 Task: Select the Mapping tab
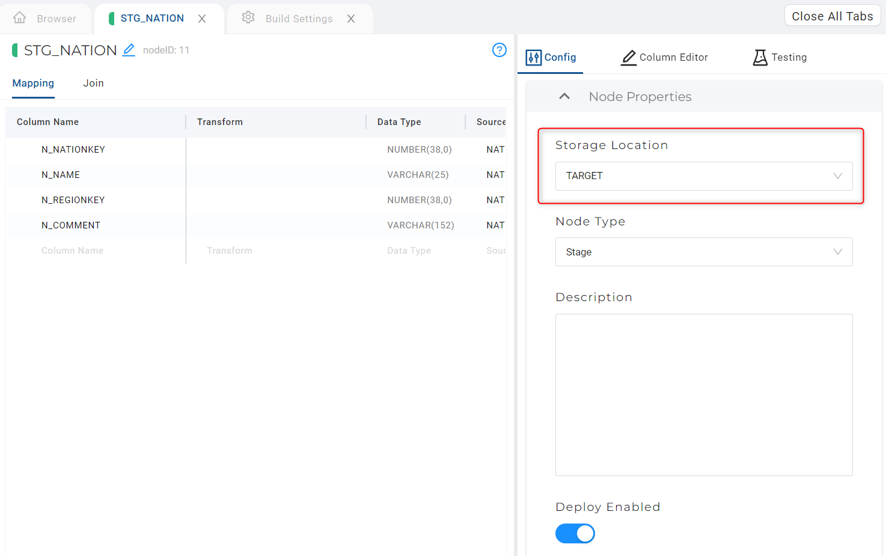pyautogui.click(x=33, y=83)
